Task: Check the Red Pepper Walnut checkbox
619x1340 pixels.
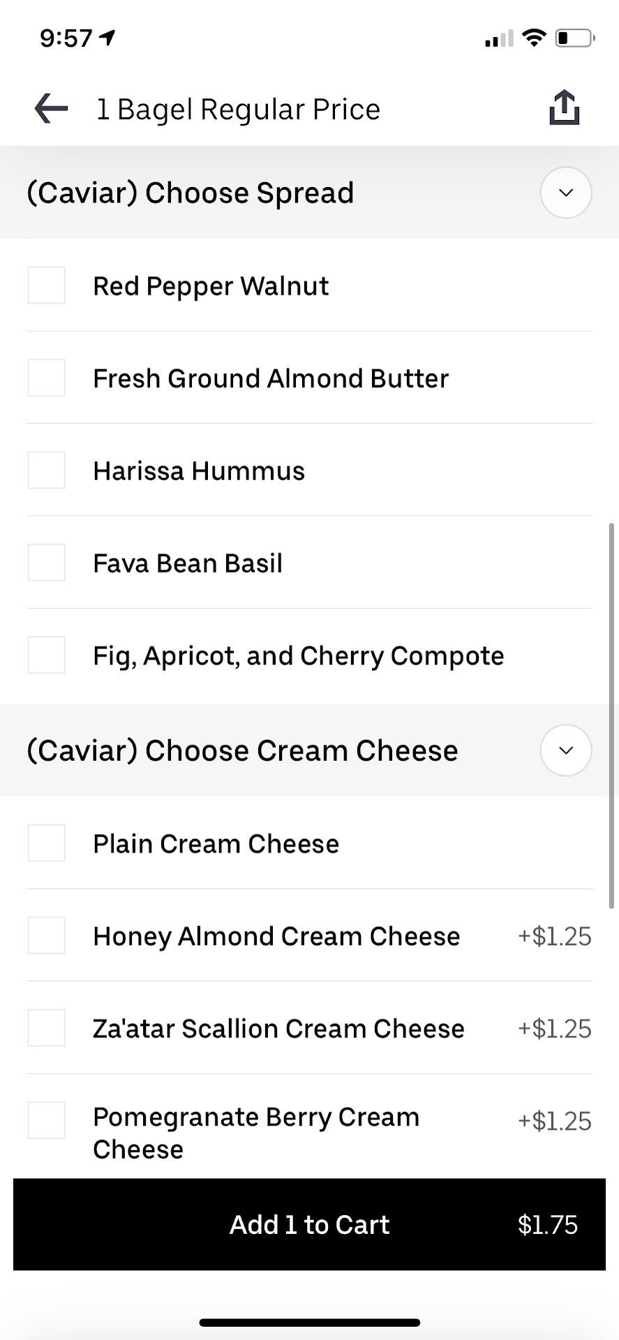Action: [x=46, y=285]
